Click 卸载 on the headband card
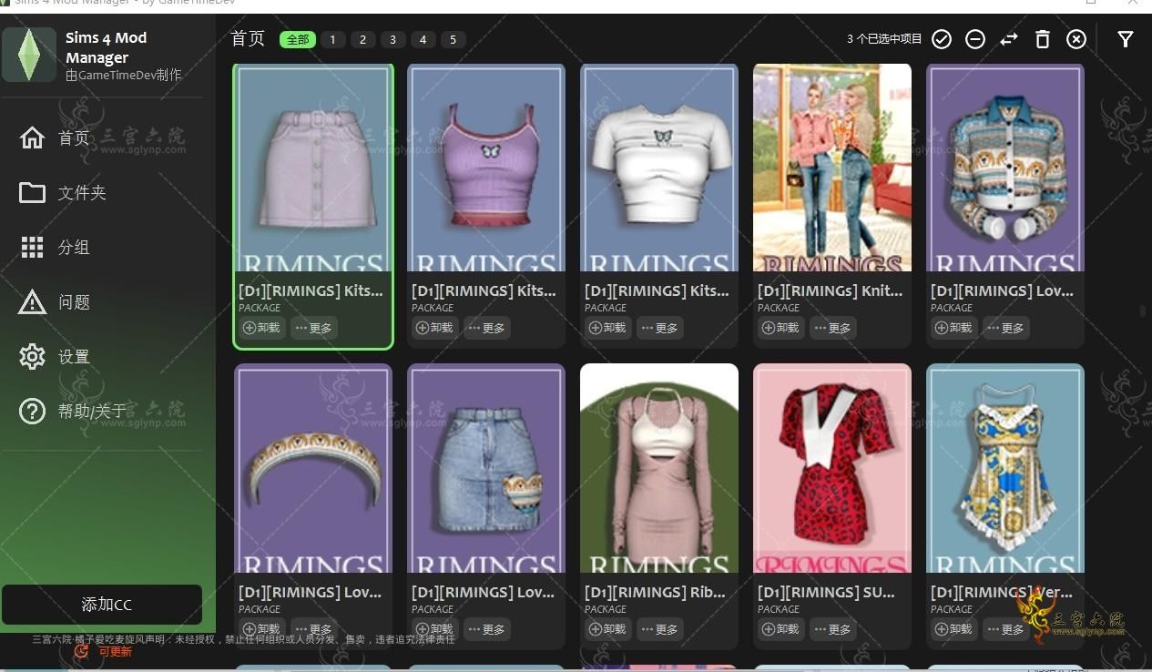The width and height of the screenshot is (1152, 672). click(x=262, y=629)
